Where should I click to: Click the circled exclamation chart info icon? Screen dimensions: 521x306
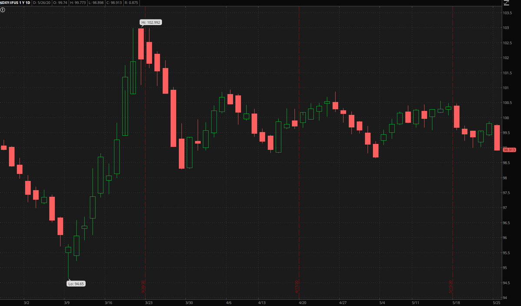(x=3, y=10)
